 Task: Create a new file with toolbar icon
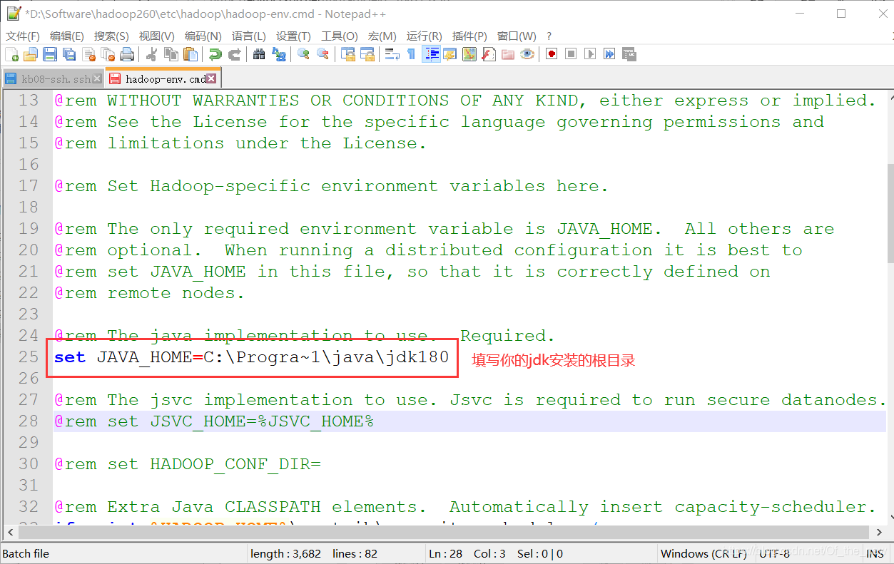11,54
